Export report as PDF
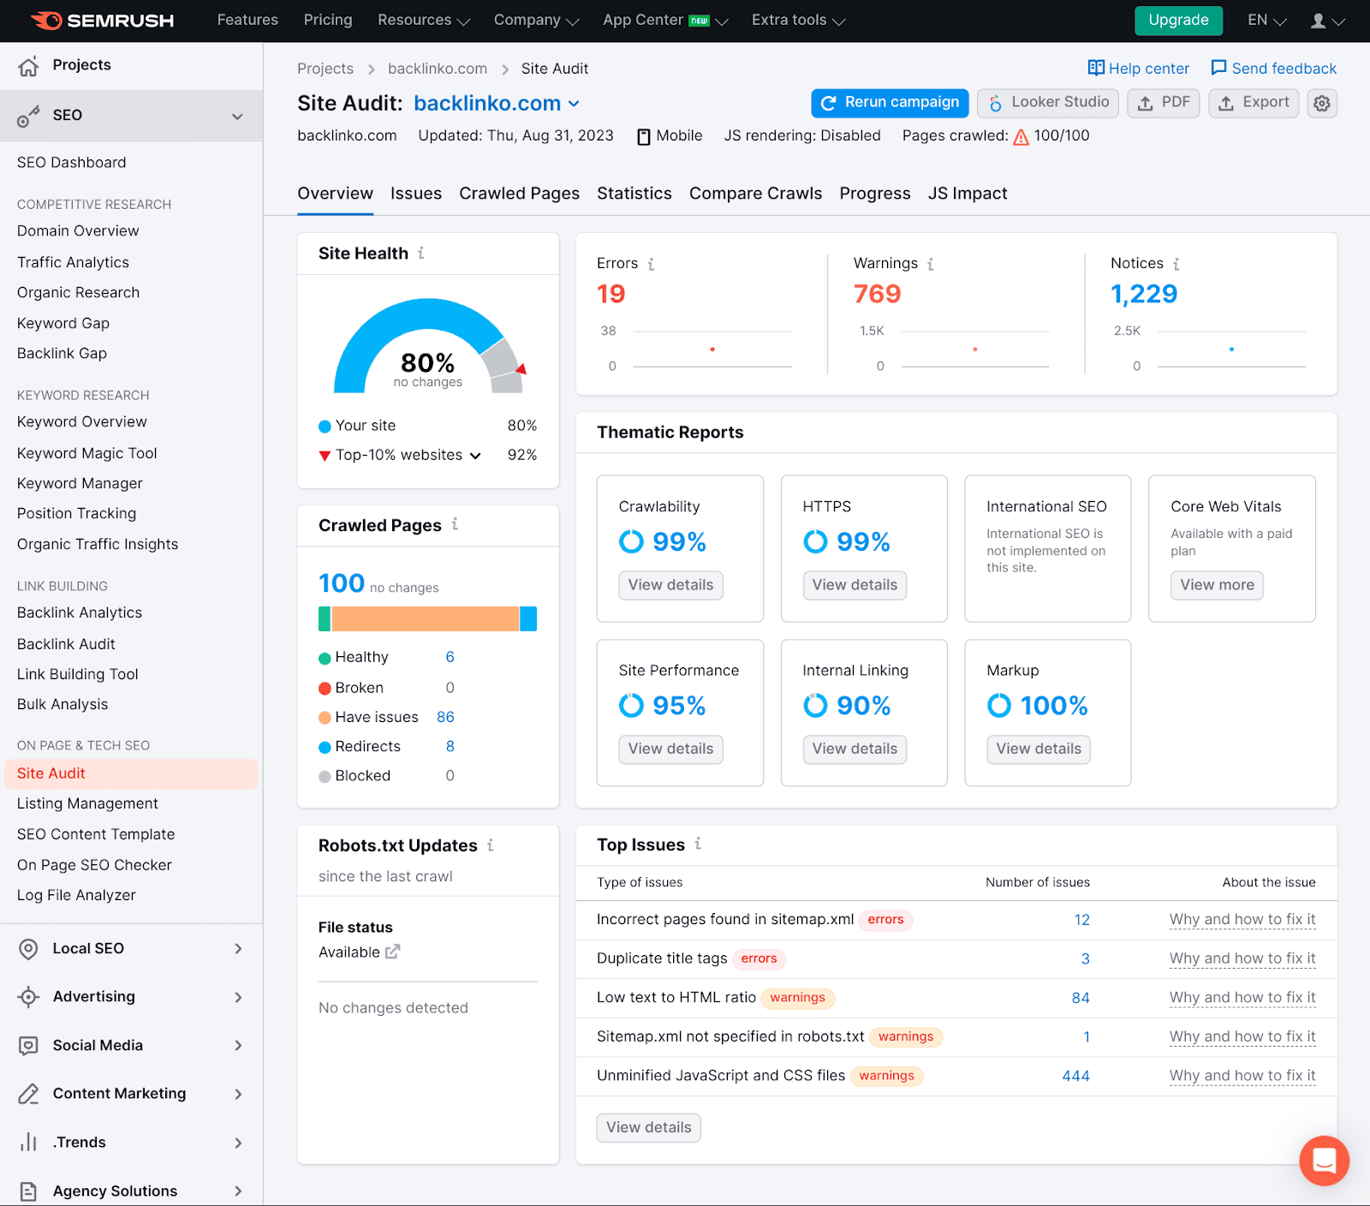Image resolution: width=1370 pixels, height=1206 pixels. tap(1164, 103)
